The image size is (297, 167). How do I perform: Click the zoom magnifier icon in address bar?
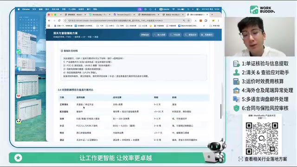(x=184, y=20)
